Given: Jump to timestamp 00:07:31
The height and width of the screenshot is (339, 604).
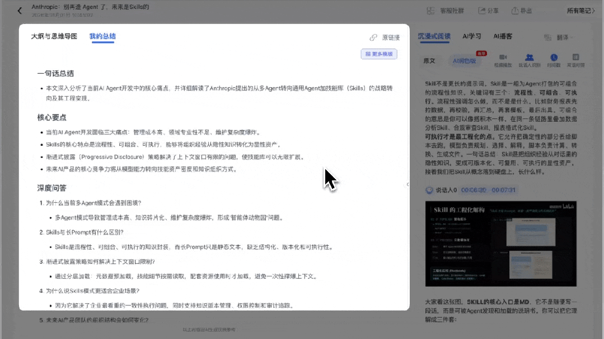Looking at the screenshot, I should click(x=503, y=190).
